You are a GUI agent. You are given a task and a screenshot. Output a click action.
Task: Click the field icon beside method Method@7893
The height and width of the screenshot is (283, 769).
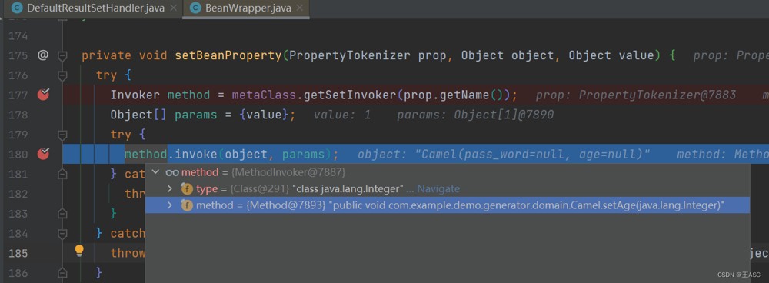[187, 205]
